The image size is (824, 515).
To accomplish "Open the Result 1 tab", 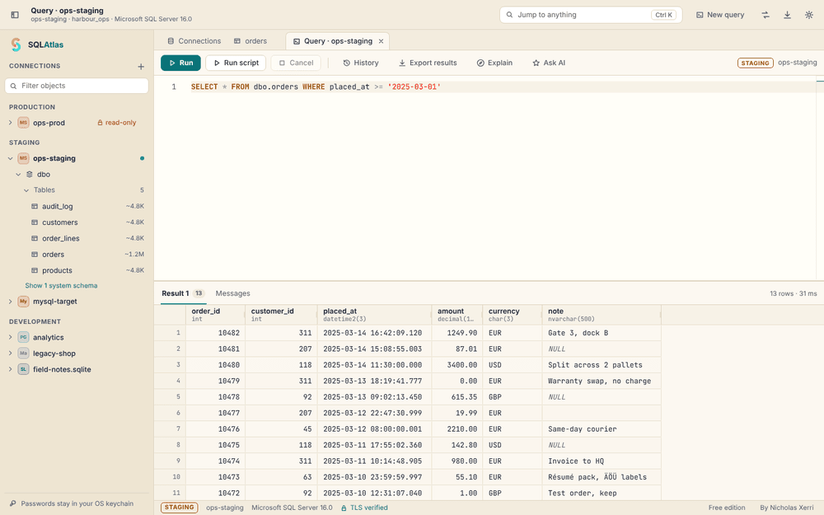I will (183, 293).
